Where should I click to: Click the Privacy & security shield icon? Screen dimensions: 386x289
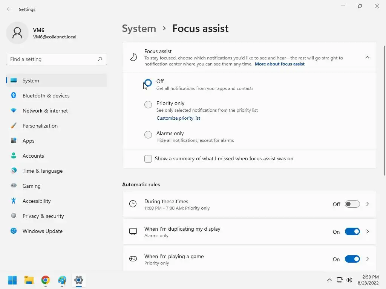[x=14, y=216]
